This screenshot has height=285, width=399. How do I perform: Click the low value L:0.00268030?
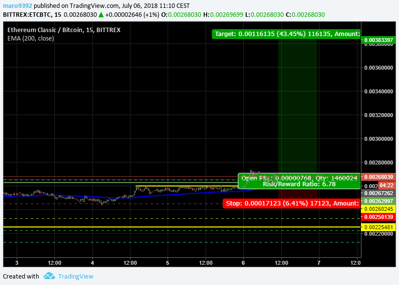point(265,15)
